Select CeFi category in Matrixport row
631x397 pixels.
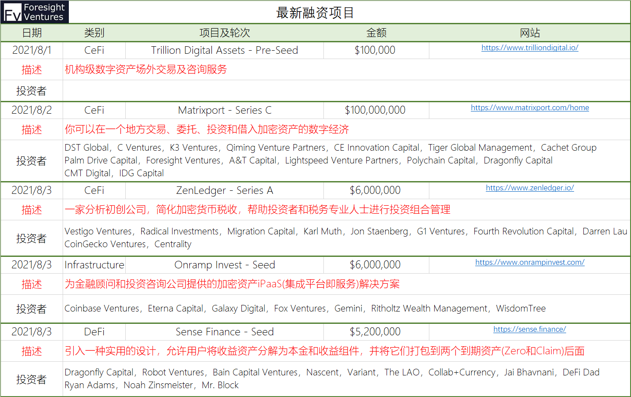tap(94, 110)
